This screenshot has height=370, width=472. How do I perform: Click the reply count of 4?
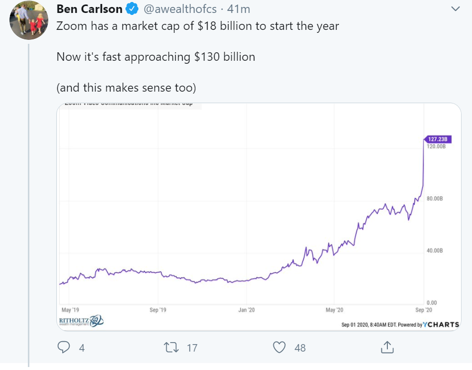[82, 348]
